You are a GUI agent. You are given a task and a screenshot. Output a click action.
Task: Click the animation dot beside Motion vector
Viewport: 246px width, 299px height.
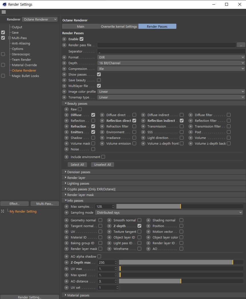[148, 232]
